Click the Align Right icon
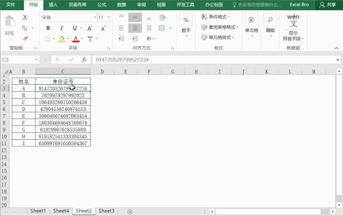The height and width of the screenshot is (216, 343). pyautogui.click(x=149, y=28)
